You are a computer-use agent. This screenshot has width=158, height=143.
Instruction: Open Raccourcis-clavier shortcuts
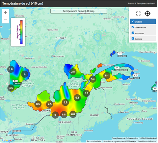(x=94, y=141)
